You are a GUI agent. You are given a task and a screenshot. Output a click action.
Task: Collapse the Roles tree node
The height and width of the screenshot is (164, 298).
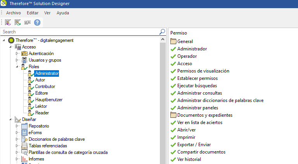17,67
